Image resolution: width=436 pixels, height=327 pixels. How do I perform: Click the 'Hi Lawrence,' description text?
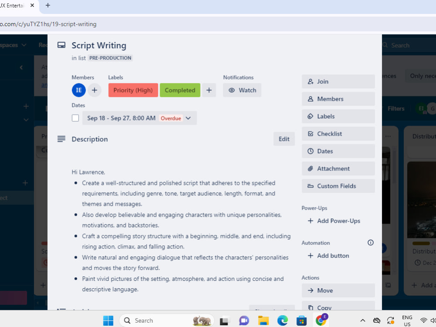click(89, 172)
